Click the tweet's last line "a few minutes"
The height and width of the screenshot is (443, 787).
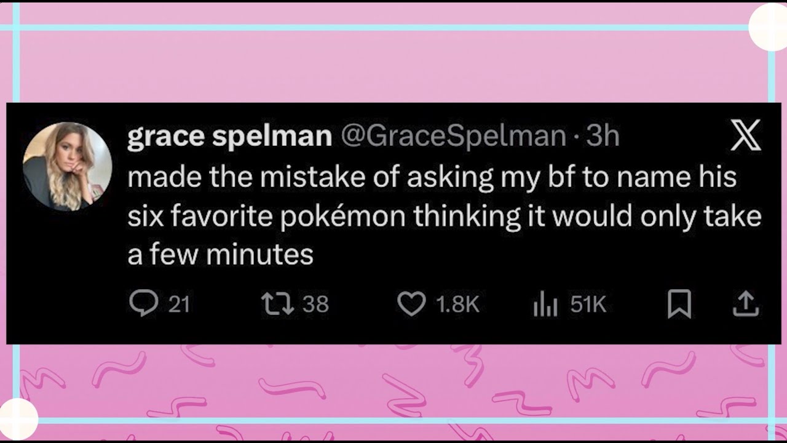(220, 254)
